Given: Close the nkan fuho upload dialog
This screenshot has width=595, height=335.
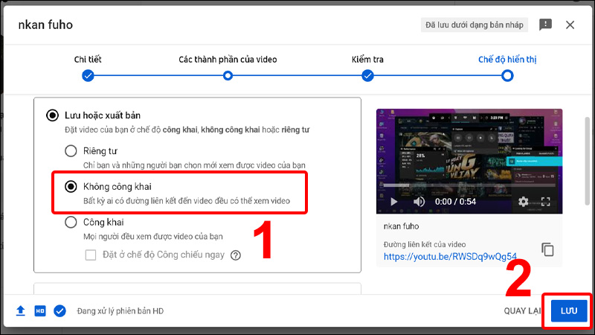Looking at the screenshot, I should [x=570, y=25].
